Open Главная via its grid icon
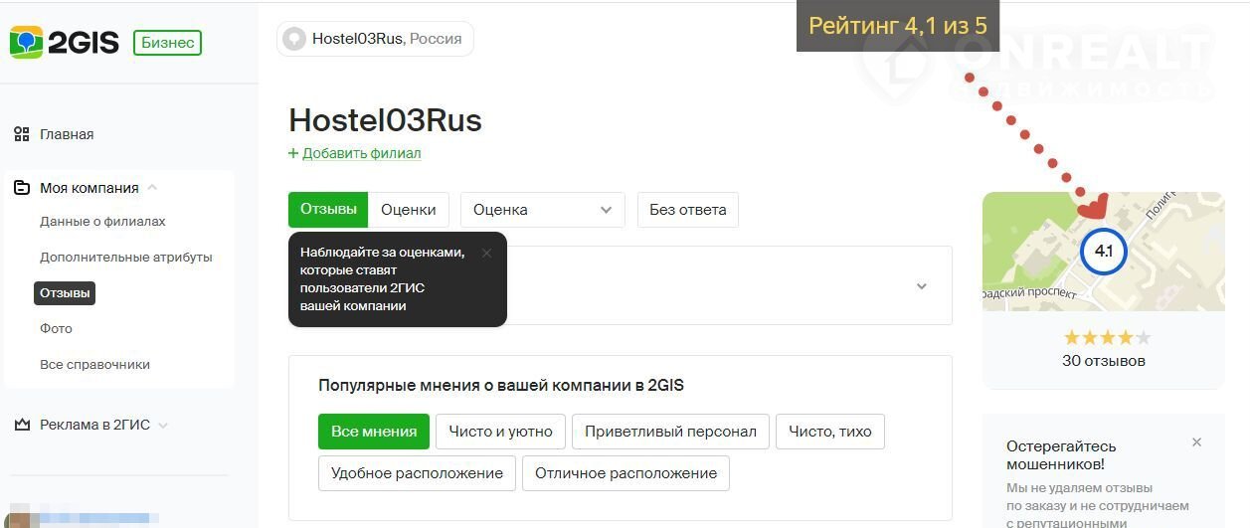1250x528 pixels. (22, 134)
